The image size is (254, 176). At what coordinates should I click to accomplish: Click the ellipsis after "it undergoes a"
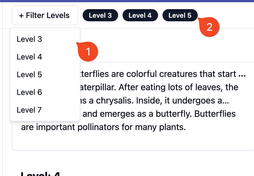point(226,101)
